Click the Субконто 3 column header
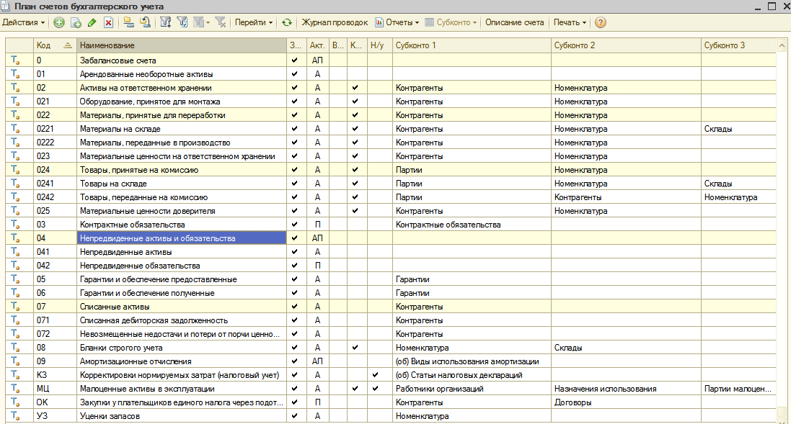The image size is (791, 424). [738, 45]
